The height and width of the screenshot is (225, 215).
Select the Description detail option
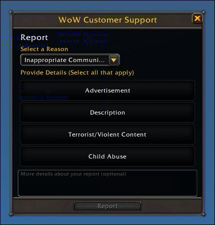(x=107, y=112)
